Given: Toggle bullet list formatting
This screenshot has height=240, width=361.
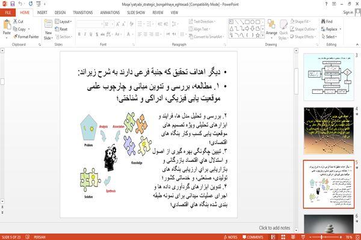Looking at the screenshot, I should 140,23.
